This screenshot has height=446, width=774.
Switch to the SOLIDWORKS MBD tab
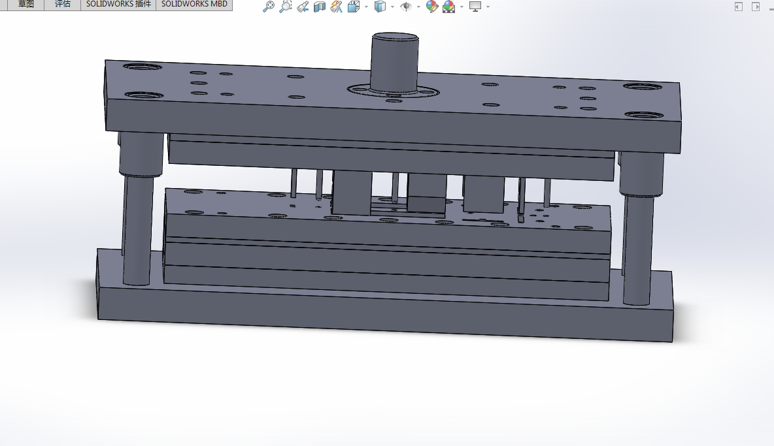195,5
